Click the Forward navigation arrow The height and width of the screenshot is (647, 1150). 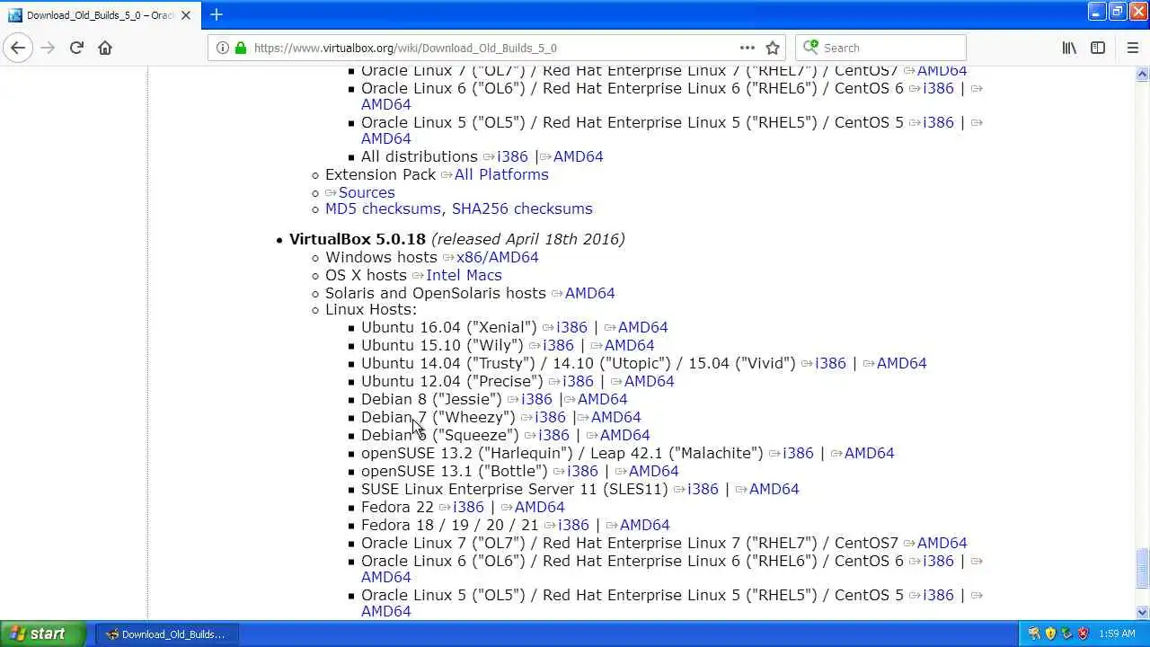click(x=48, y=48)
